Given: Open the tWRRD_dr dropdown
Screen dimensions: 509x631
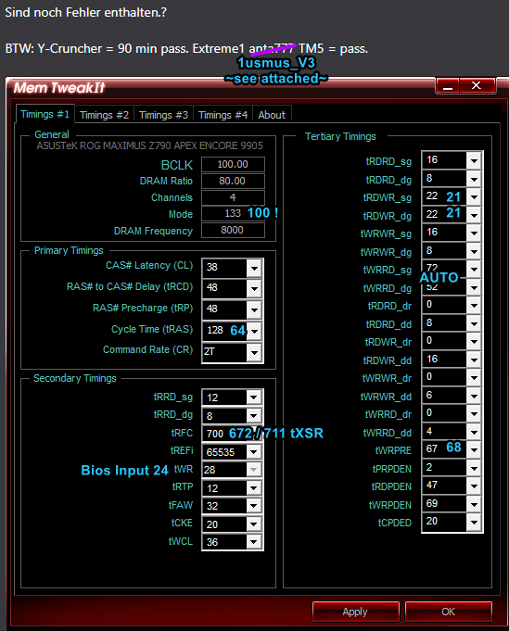Looking at the screenshot, I should pos(474,414).
